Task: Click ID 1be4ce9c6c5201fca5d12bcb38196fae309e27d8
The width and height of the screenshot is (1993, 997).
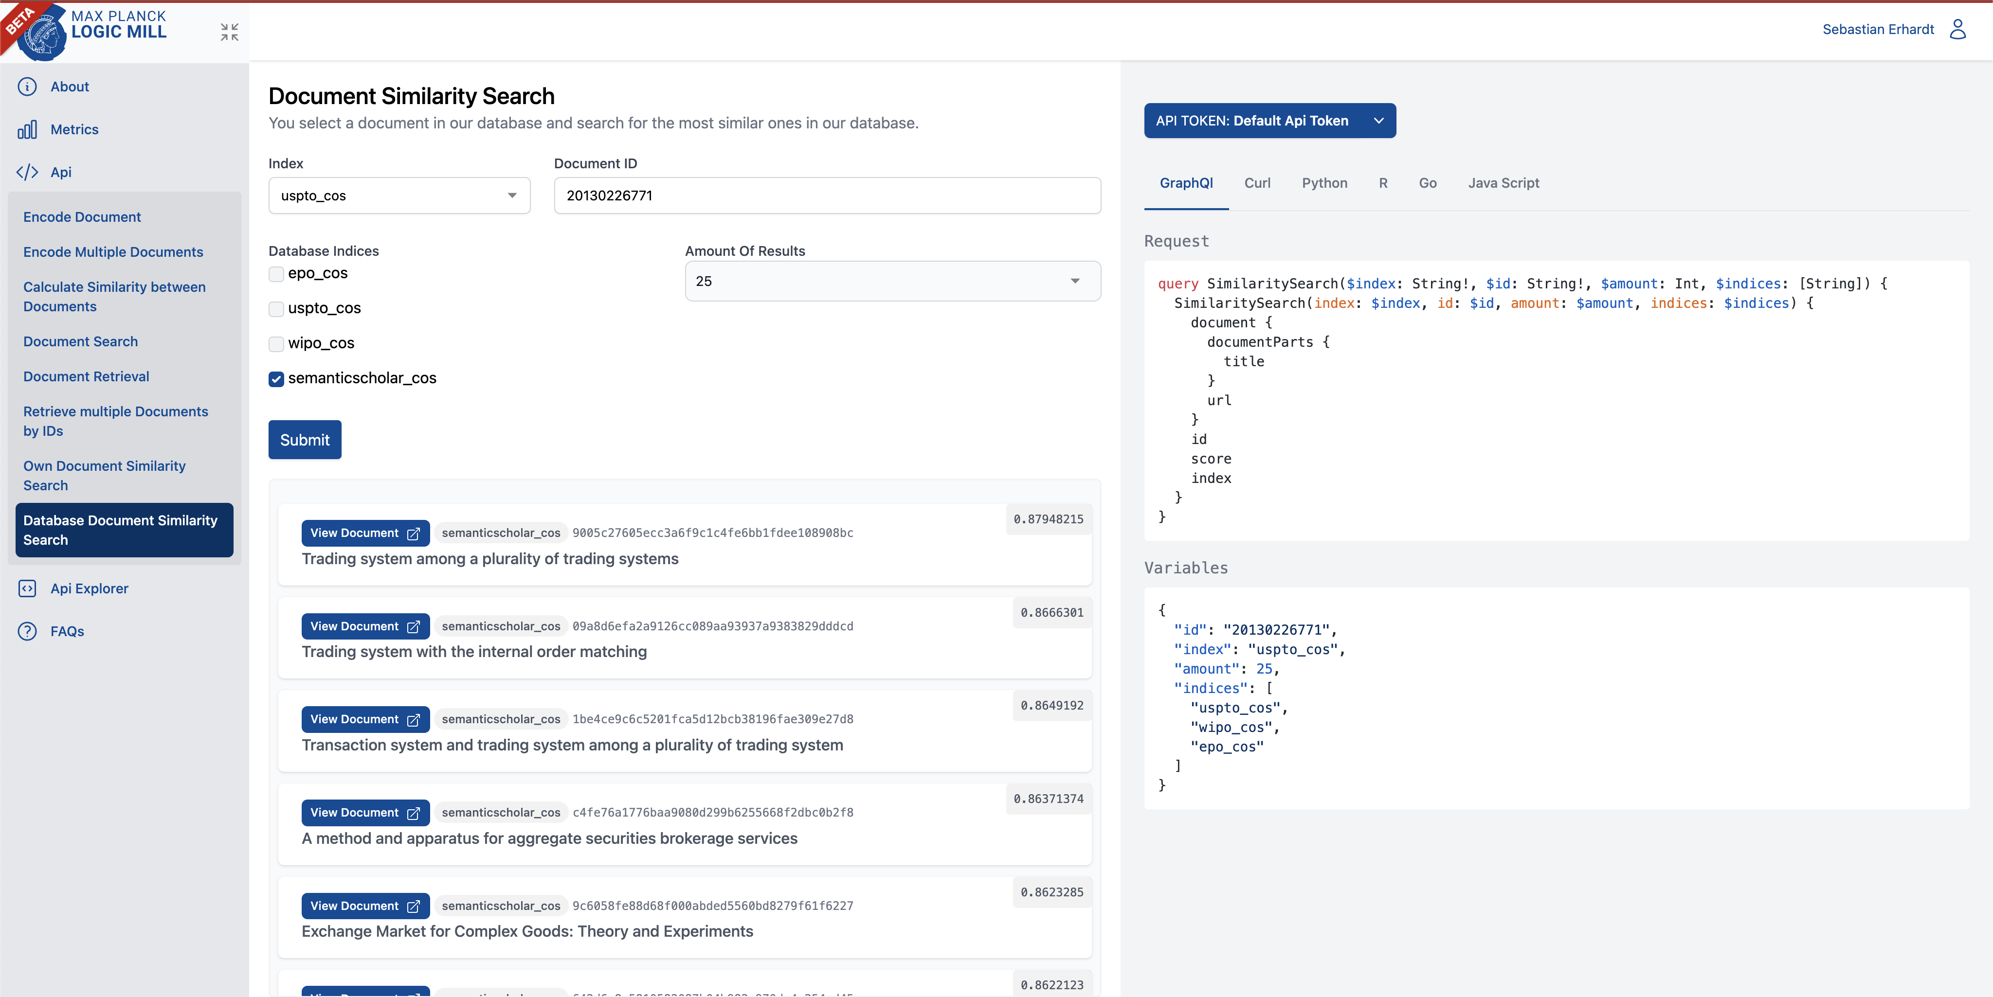Action: 712,719
